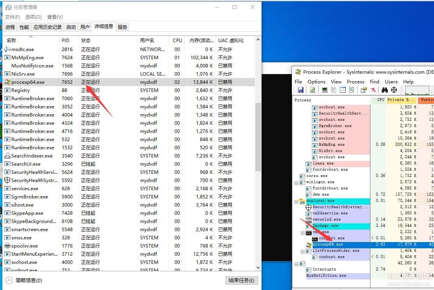
Task: Open the Find menu in Process Explorer
Action: (x=375, y=82)
